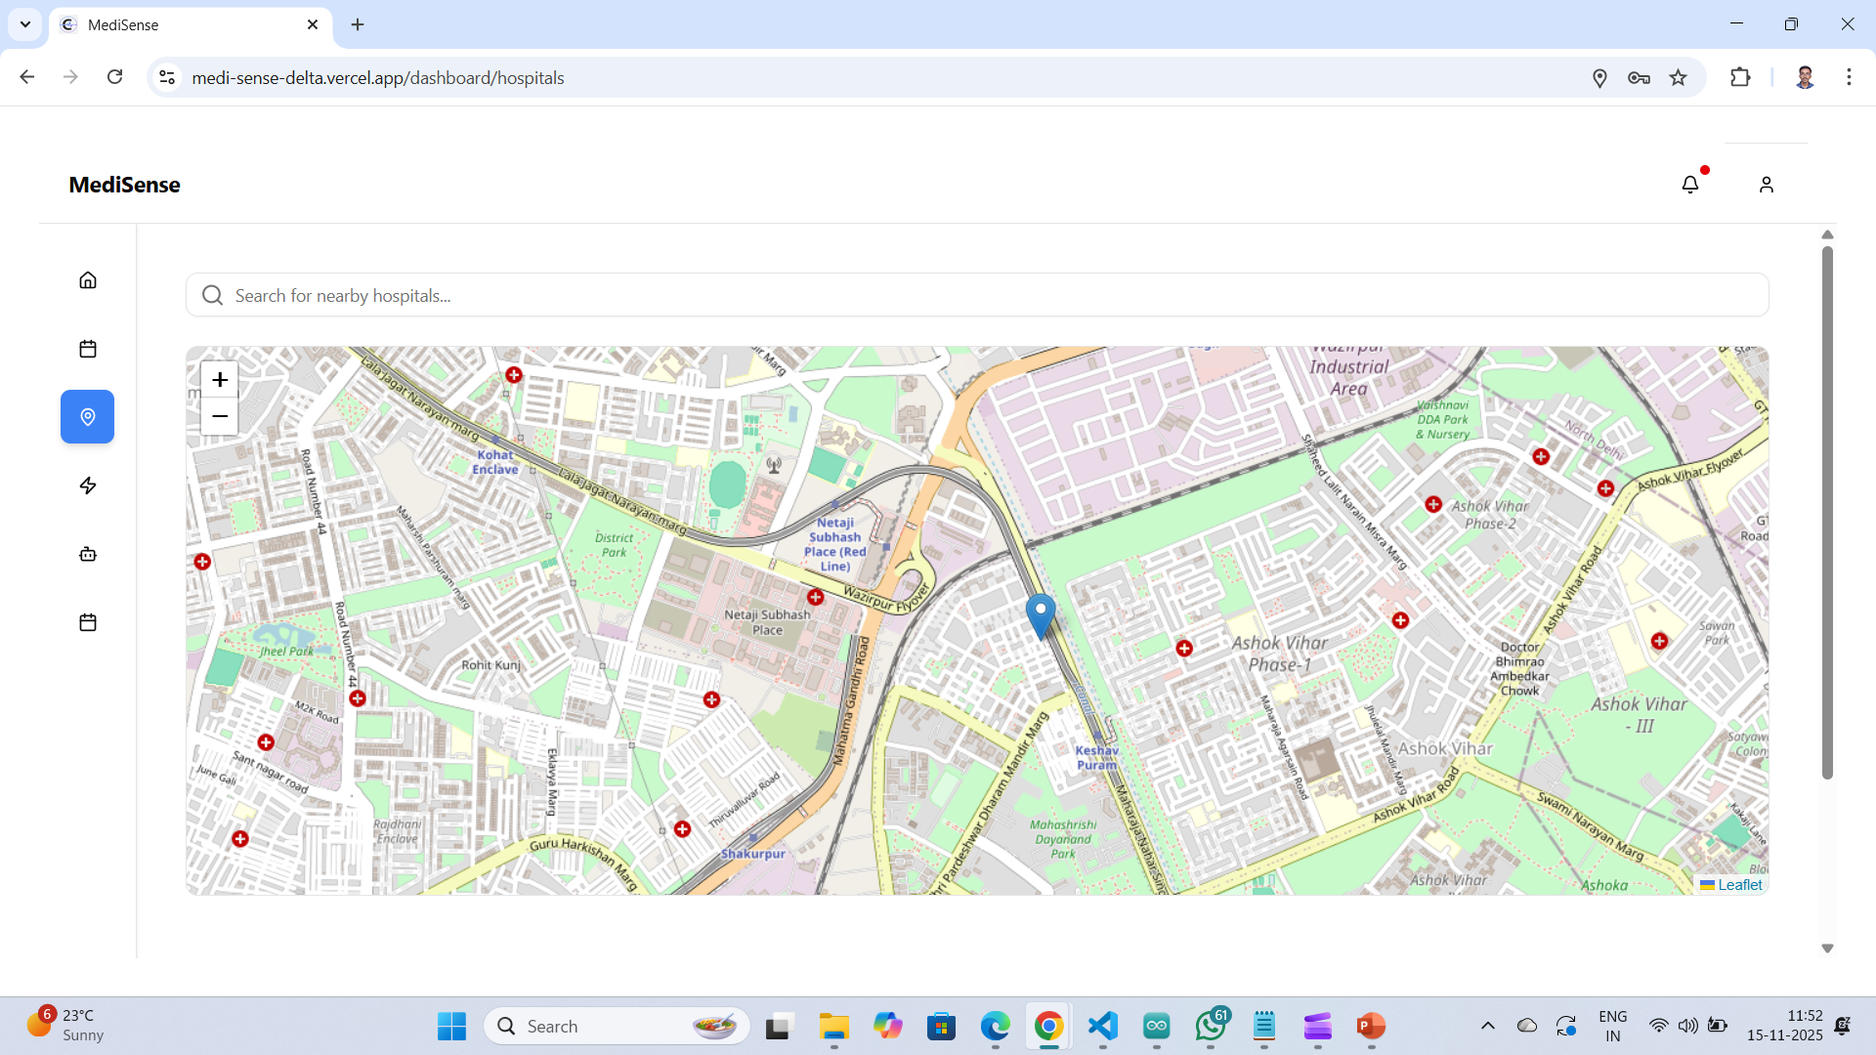Screen dimensions: 1876x1055
Task: Click the hospital cross marker near Ashok Vihar Phase-1
Action: (1184, 648)
